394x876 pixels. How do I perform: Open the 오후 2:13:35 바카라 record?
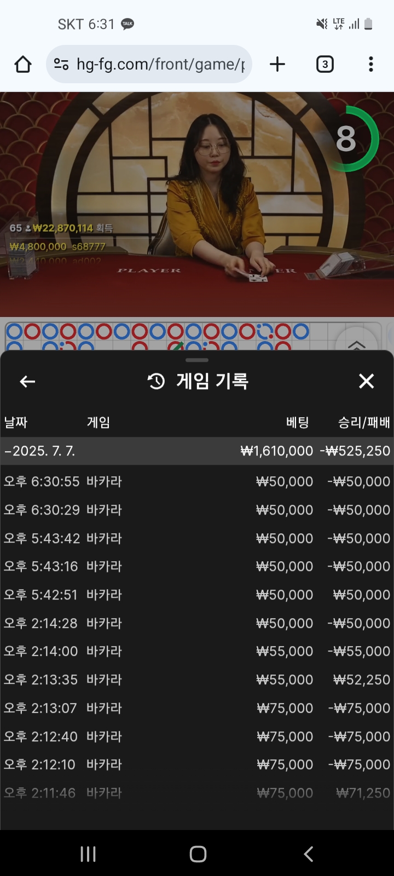click(197, 679)
